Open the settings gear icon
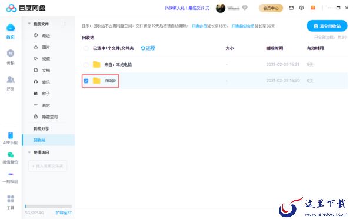The width and height of the screenshot is (353, 219). click(301, 8)
